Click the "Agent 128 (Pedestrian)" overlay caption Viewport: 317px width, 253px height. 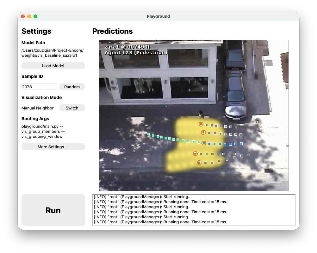pyautogui.click(x=136, y=53)
